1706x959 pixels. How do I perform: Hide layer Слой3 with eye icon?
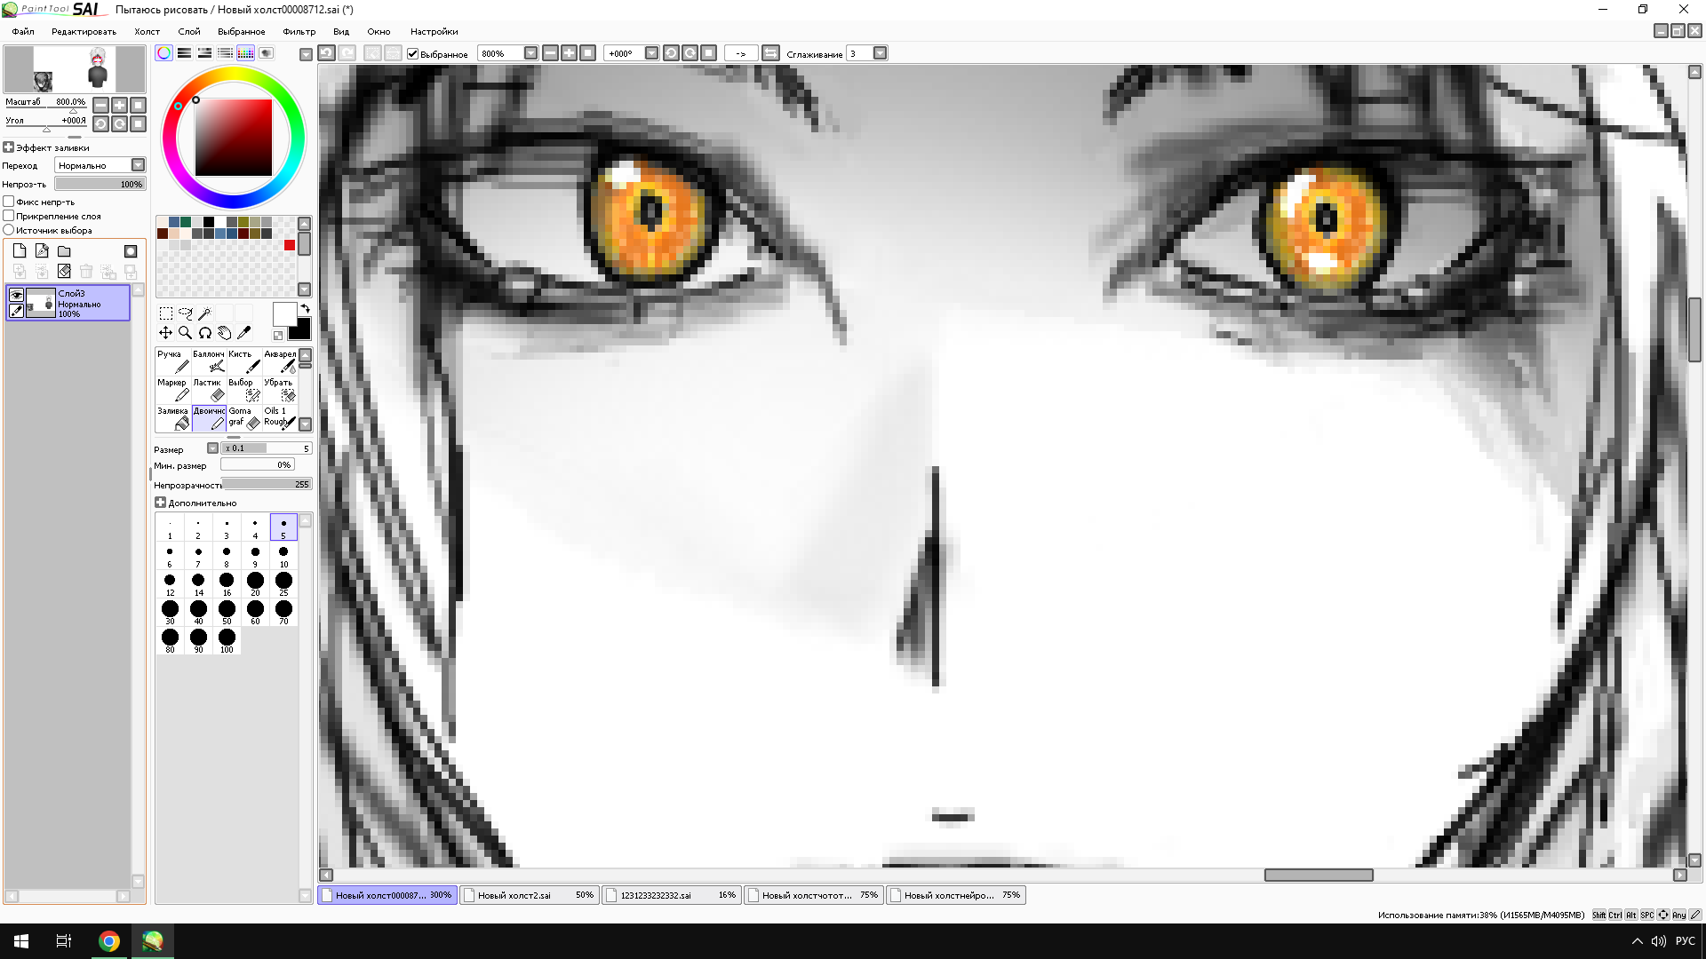16,295
